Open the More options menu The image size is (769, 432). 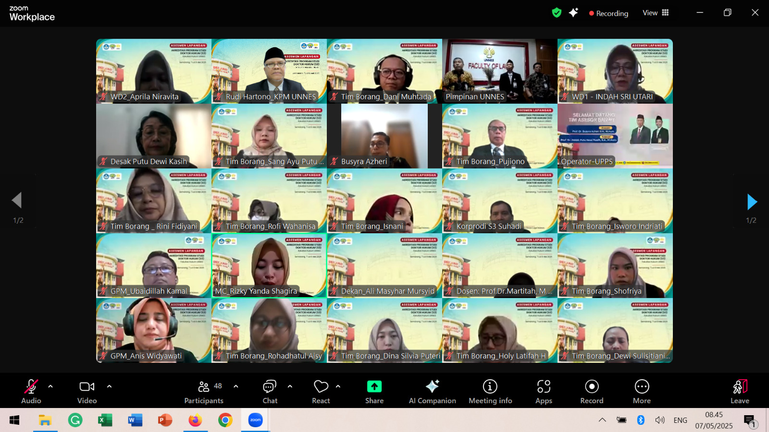click(642, 391)
